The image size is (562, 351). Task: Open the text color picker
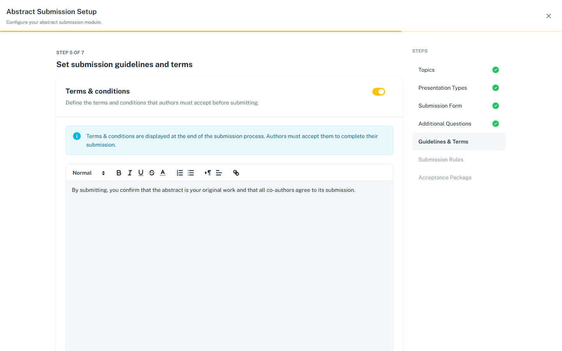(163, 173)
